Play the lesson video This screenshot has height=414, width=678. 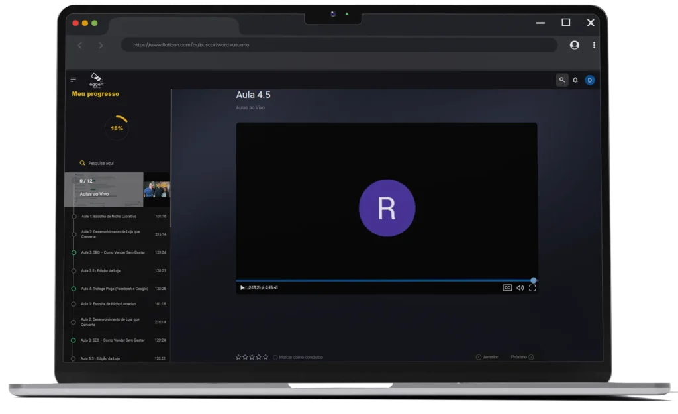click(242, 288)
